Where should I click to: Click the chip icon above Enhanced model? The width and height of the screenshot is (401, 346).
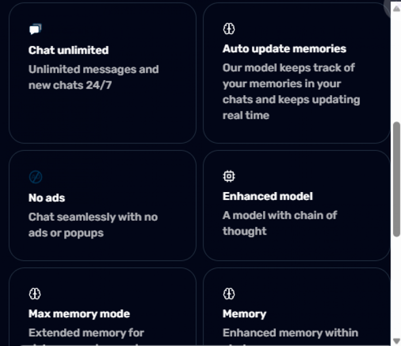(229, 176)
